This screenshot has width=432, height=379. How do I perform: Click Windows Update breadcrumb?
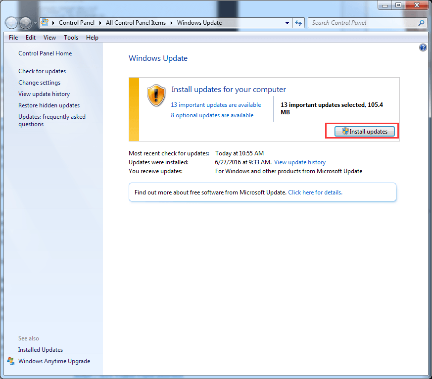click(x=199, y=23)
